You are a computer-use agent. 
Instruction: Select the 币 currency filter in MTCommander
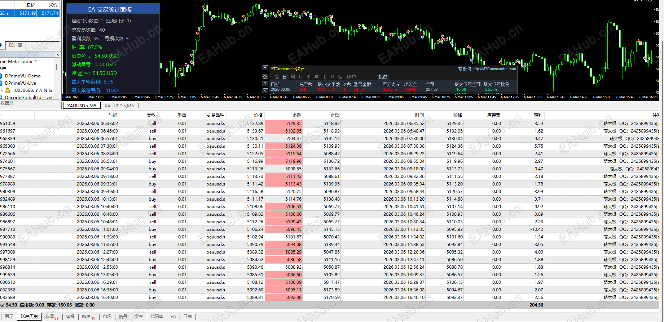pos(324,77)
